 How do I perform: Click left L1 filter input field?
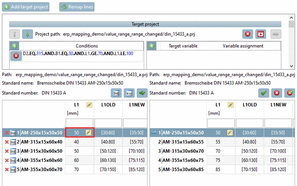click(79, 123)
